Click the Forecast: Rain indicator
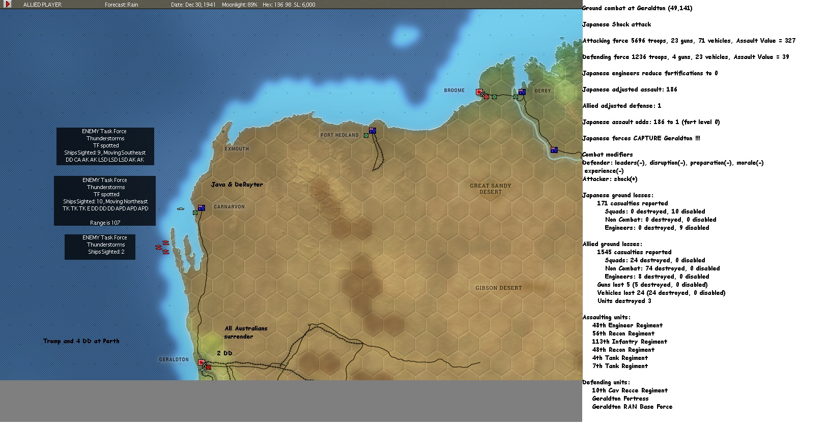Viewport: 827px width, 426px height. click(122, 5)
